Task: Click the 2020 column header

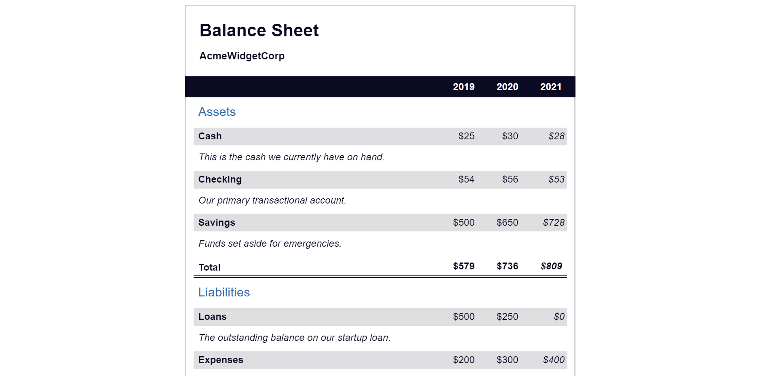Action: (x=507, y=87)
